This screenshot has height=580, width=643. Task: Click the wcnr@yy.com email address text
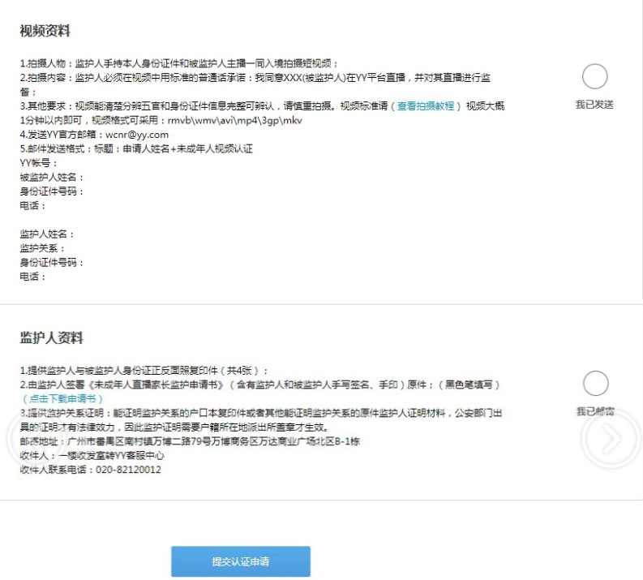[137, 135]
